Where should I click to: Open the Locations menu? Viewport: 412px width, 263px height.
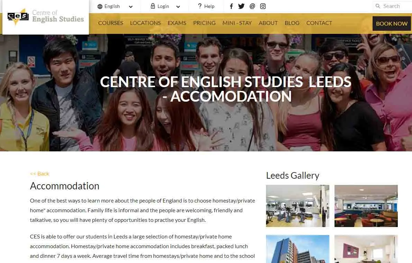145,23
